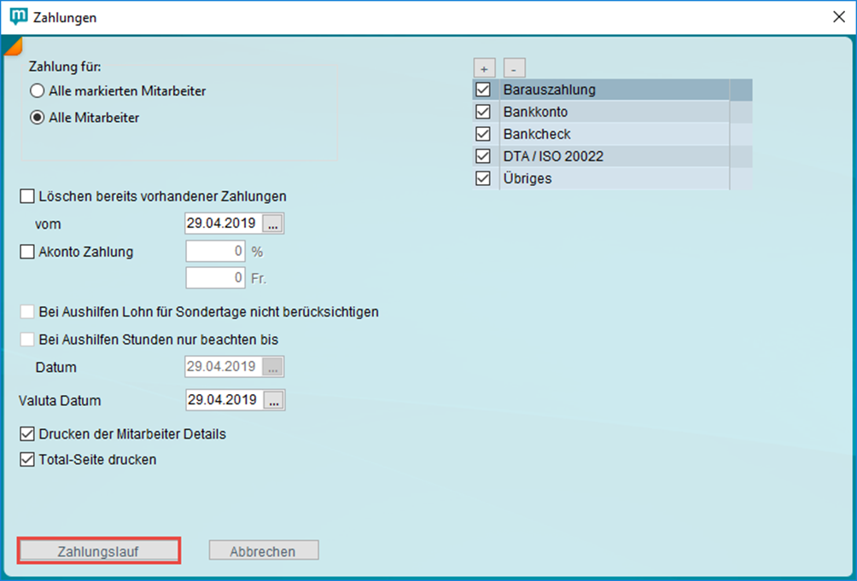Tick the 'Akonto Zahlung' checkbox
This screenshot has height=581, width=857.
tap(27, 252)
